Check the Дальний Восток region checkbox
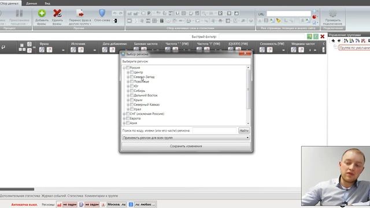370x208 pixels. 132,95
